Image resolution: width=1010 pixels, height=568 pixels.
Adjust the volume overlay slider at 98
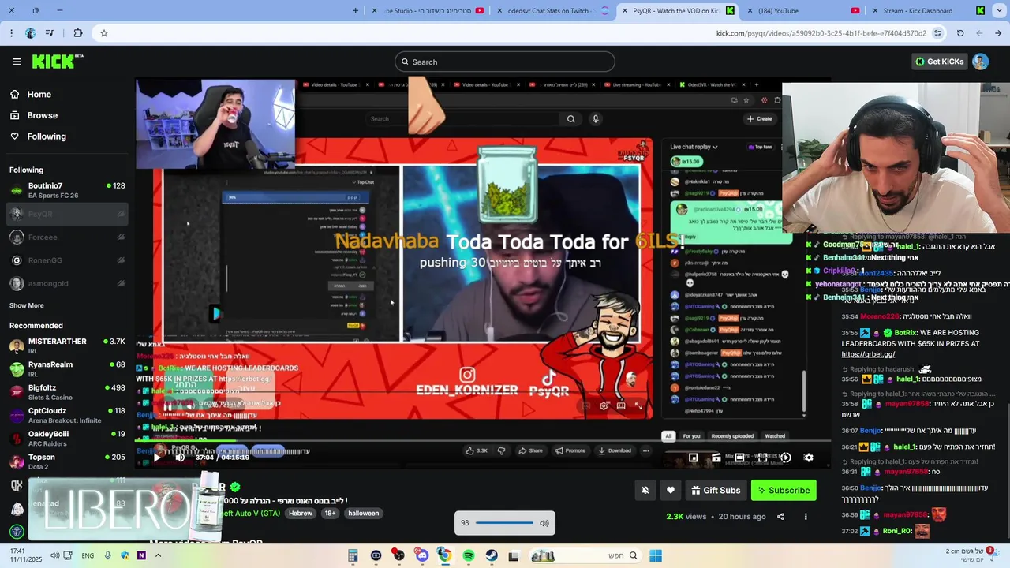point(505,523)
